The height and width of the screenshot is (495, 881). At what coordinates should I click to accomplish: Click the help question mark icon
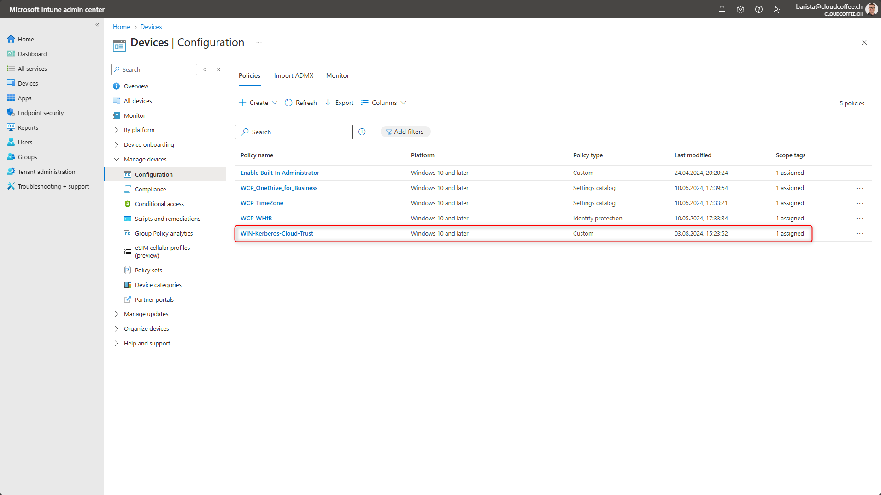[x=759, y=9]
